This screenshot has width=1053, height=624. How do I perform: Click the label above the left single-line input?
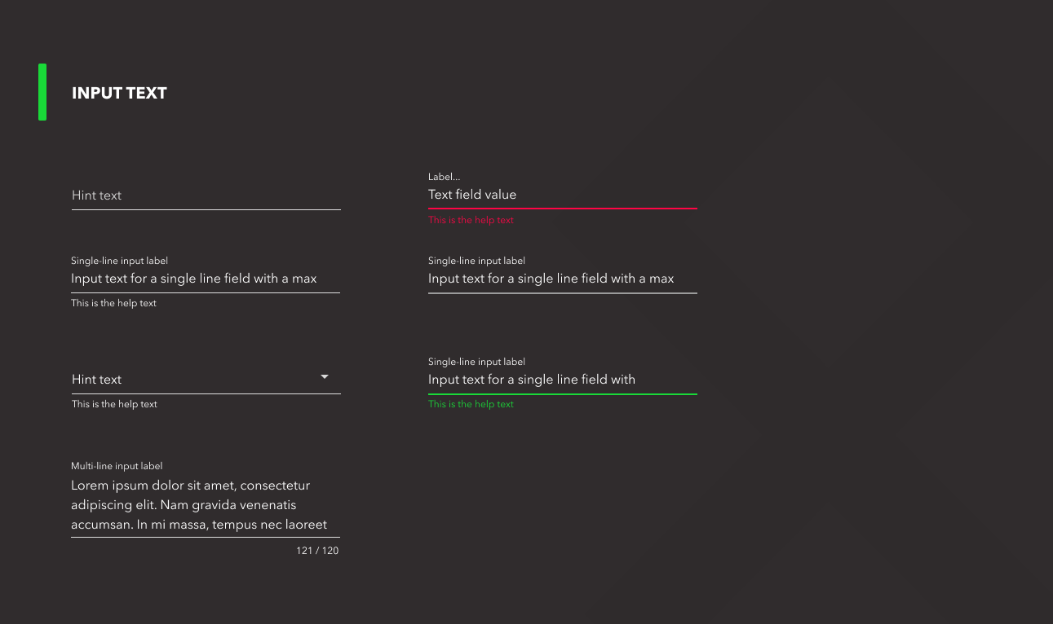point(119,261)
